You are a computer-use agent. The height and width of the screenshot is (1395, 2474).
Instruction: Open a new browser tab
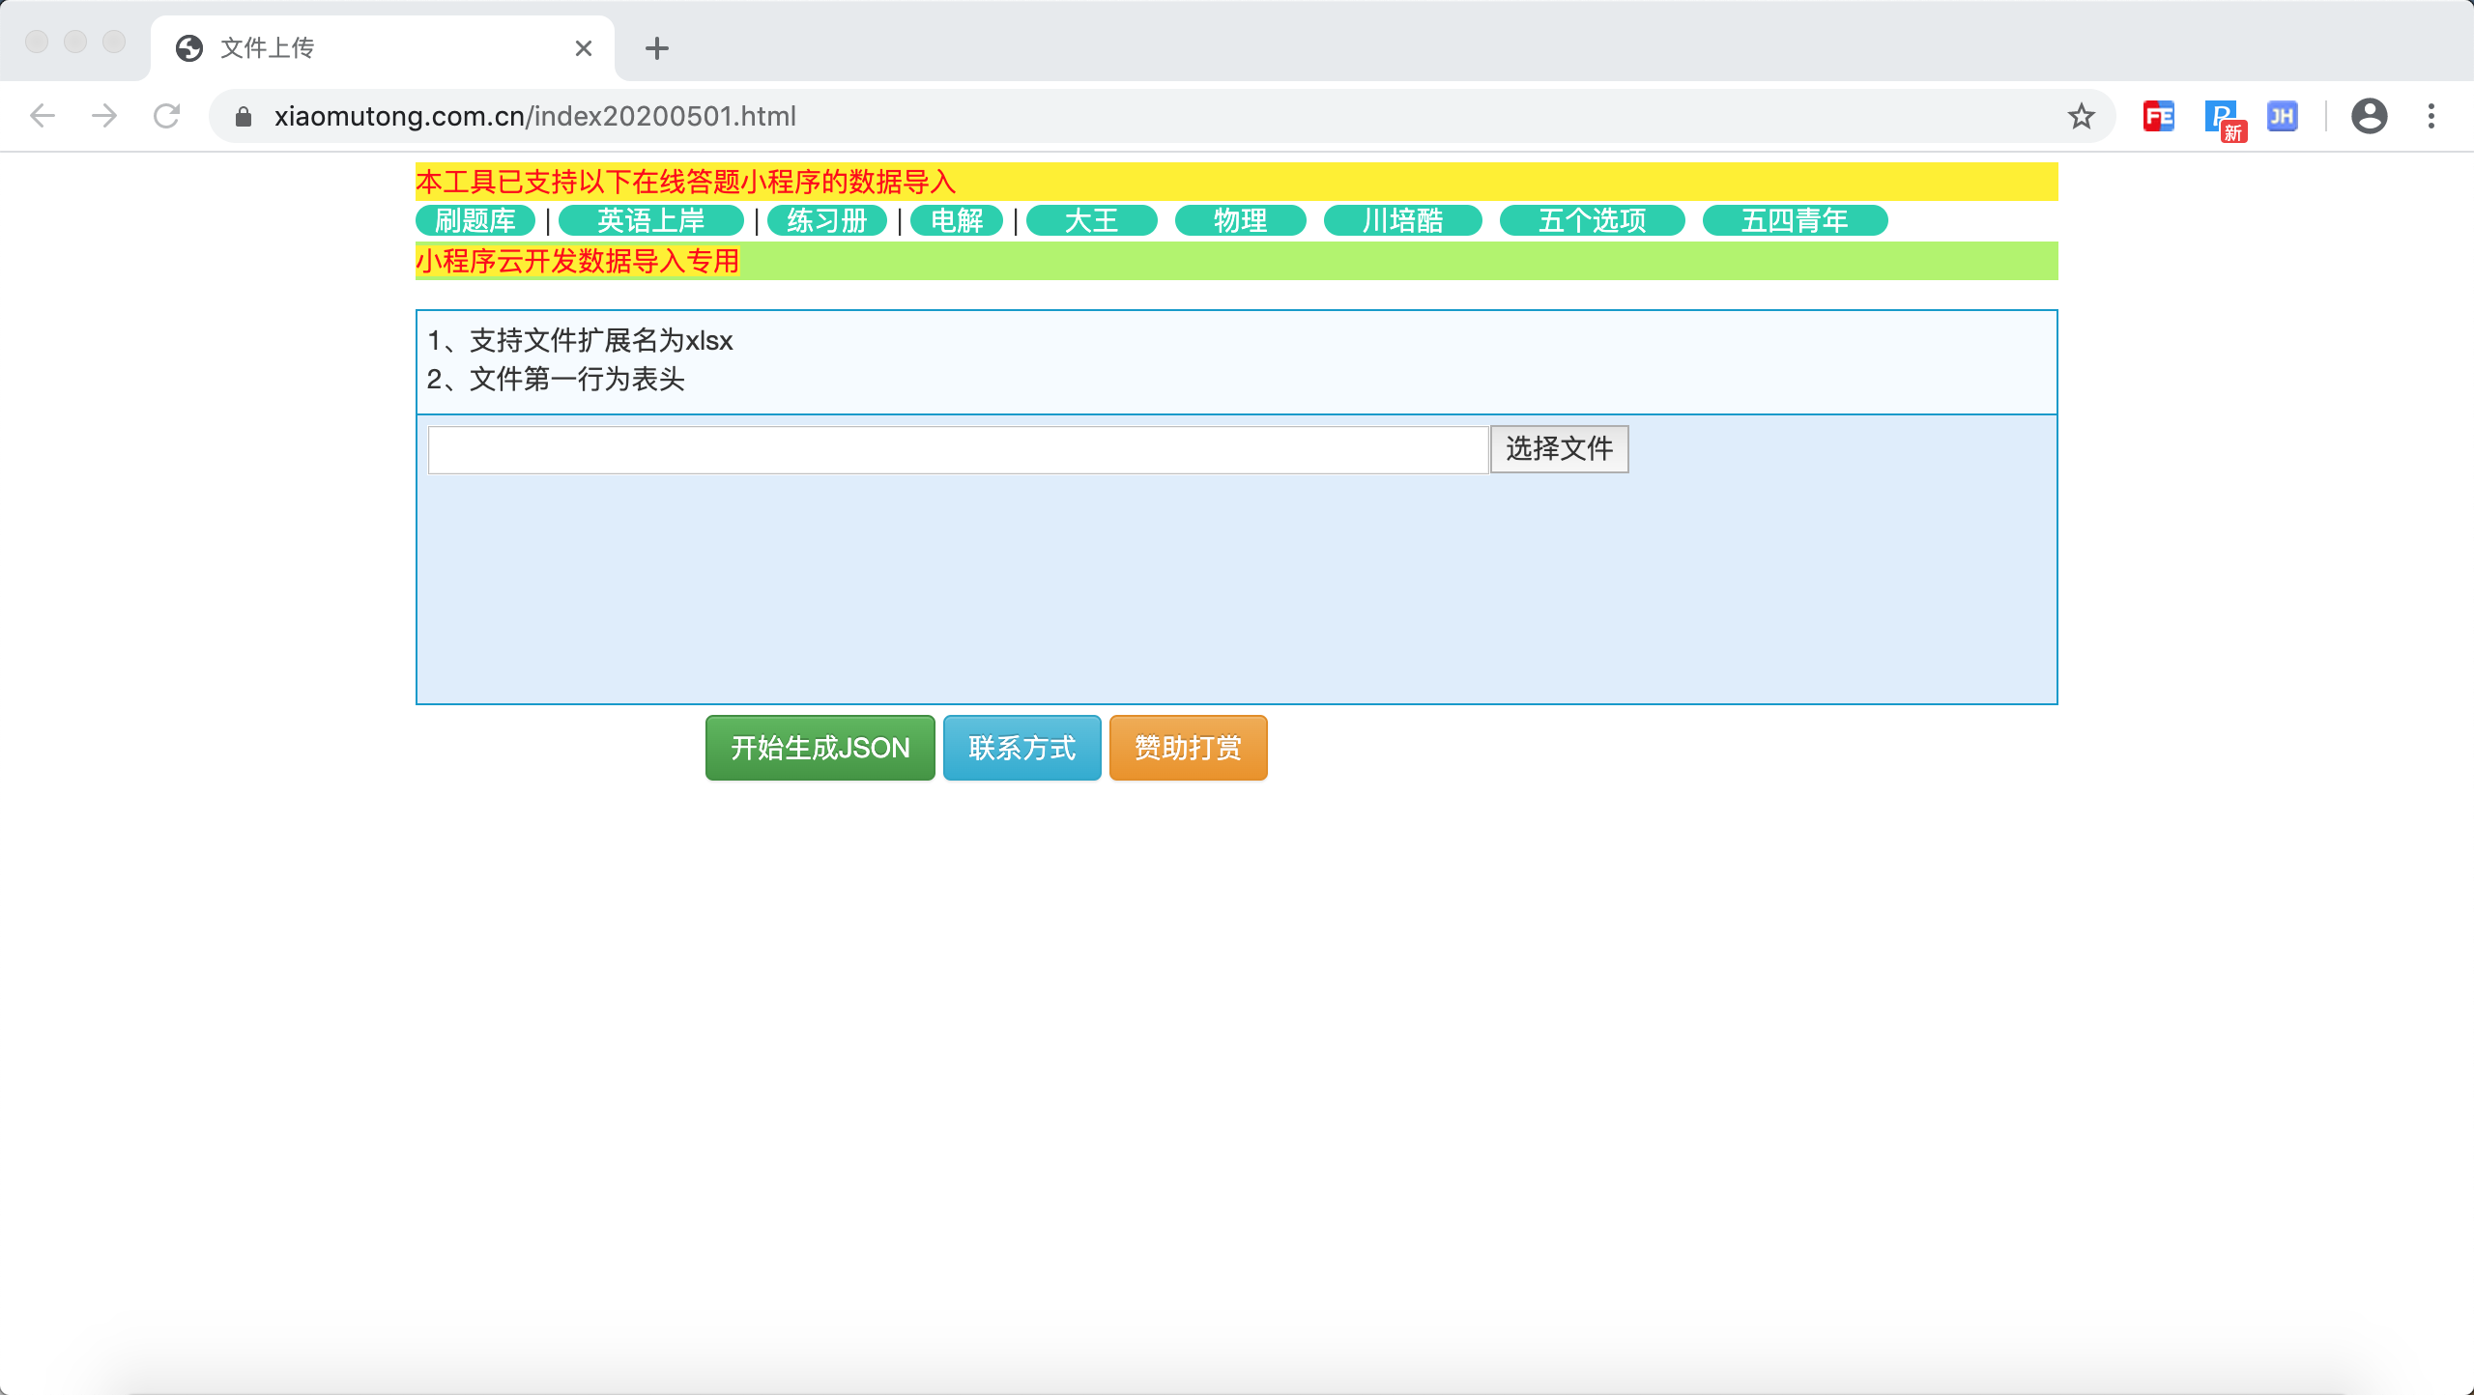pos(657,48)
